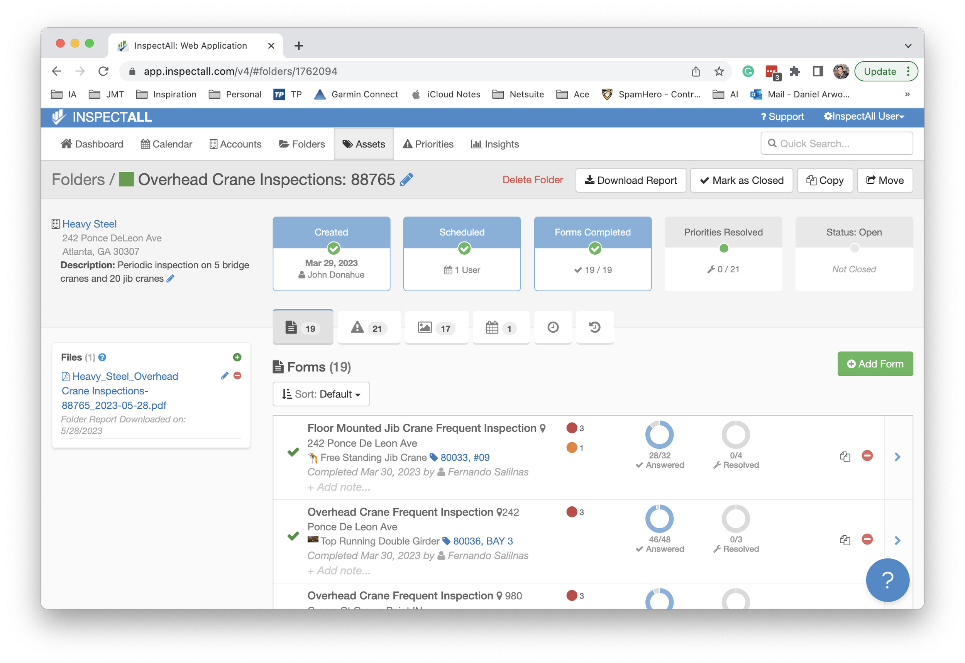Viewport: 965px width, 663px height.
Task: Switch to the priorities tab showing 21
Action: pyautogui.click(x=369, y=328)
